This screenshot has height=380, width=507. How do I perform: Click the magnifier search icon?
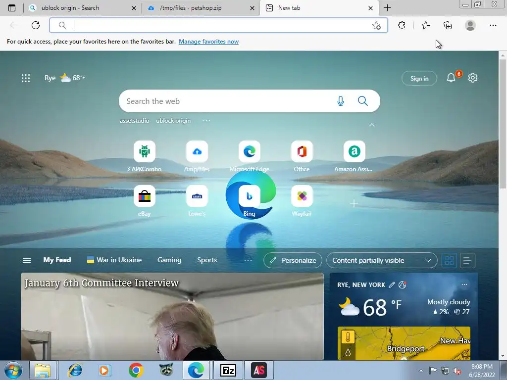coord(363,101)
